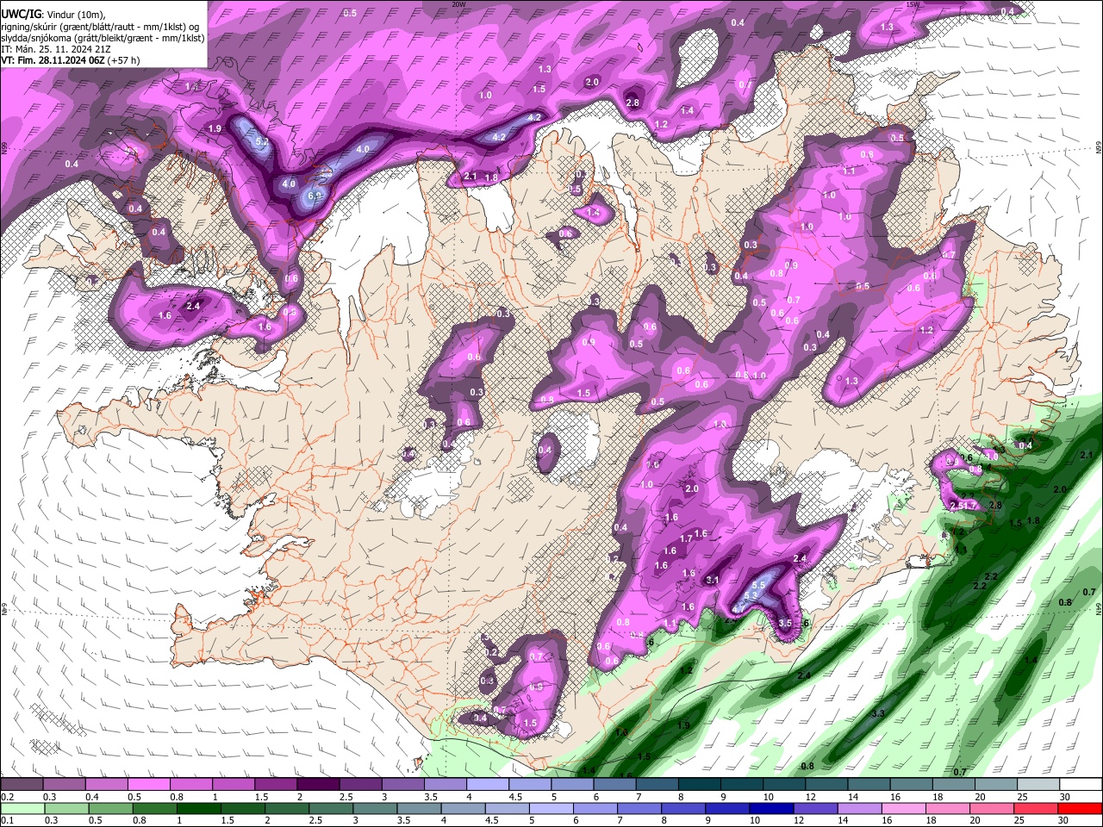Click the 'VT: Fim. 28.11.2024 06Z' valid time
The image size is (1103, 827).
click(x=53, y=60)
